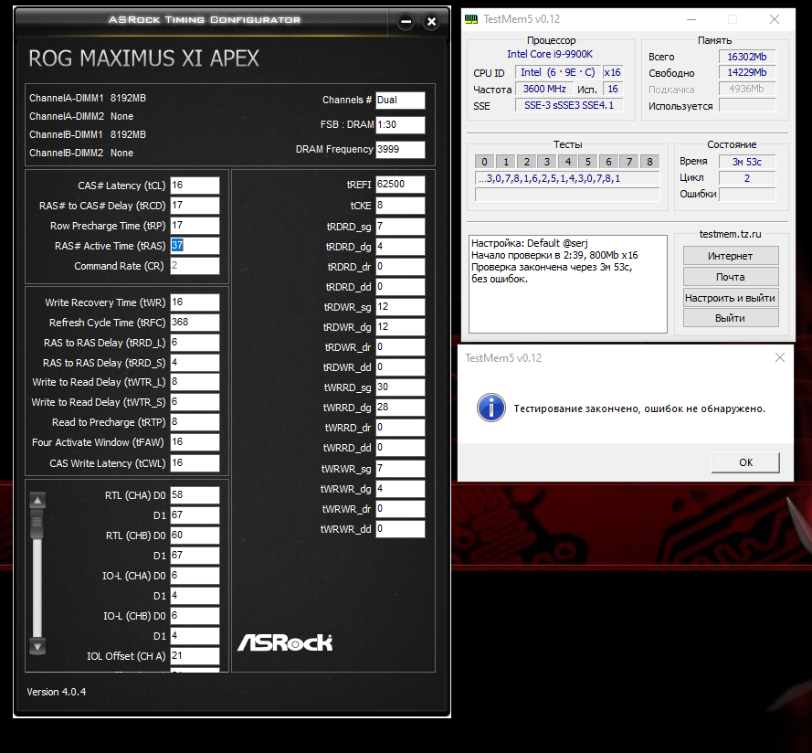Click the IOL Offset (CH A) field
The width and height of the screenshot is (812, 753).
(195, 655)
